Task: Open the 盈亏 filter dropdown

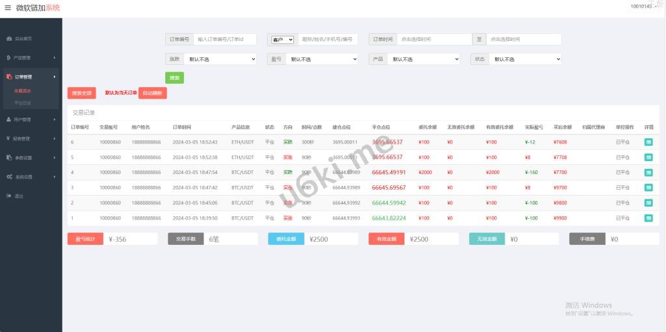Action: (321, 59)
